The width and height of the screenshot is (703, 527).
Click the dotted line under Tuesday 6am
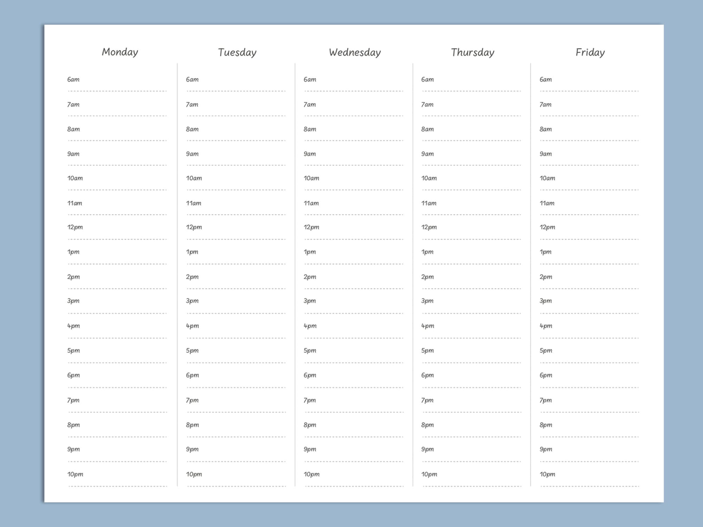point(236,91)
